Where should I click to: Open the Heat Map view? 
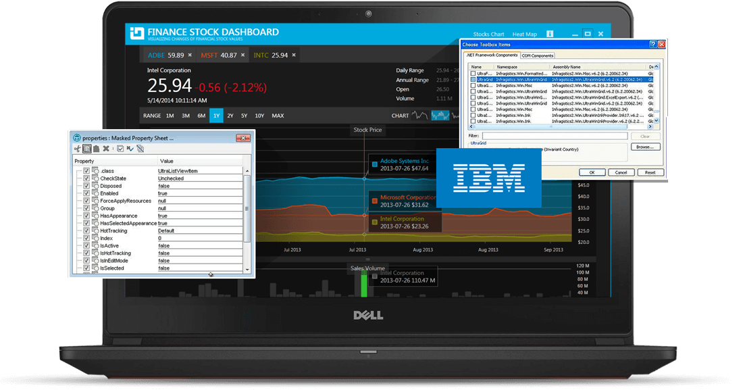[x=523, y=34]
